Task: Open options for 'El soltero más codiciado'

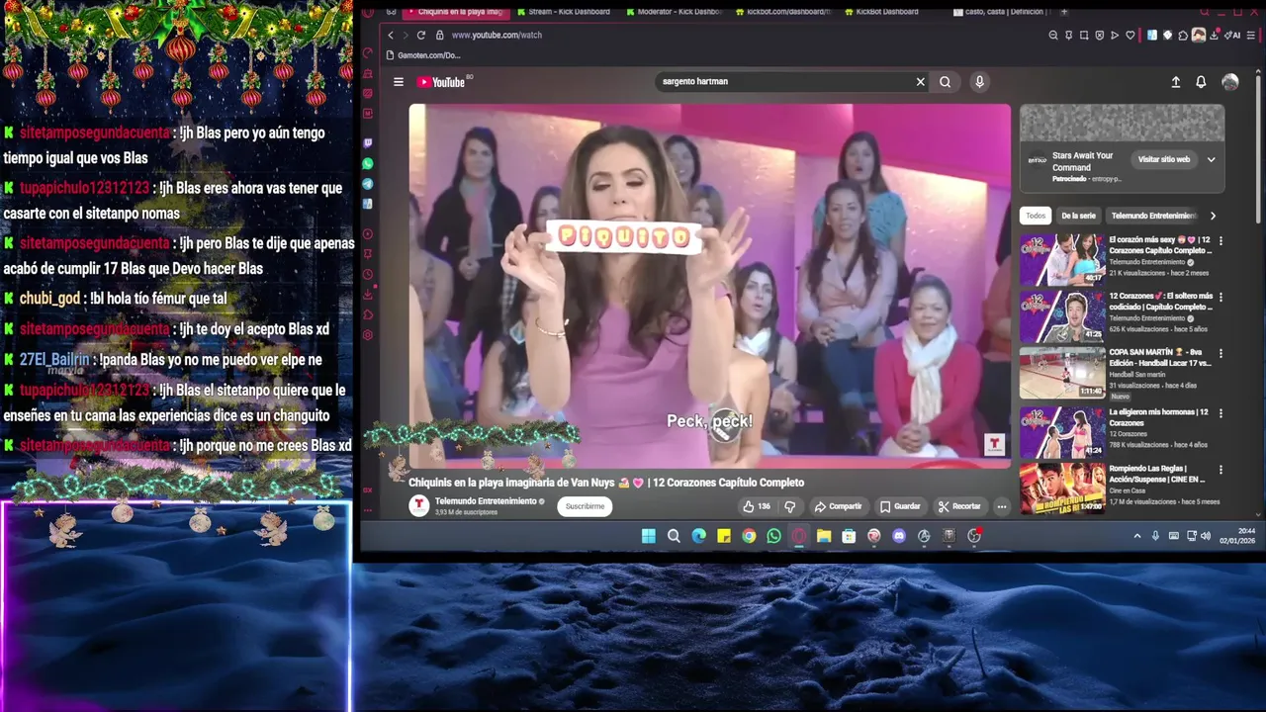Action: click(1221, 297)
